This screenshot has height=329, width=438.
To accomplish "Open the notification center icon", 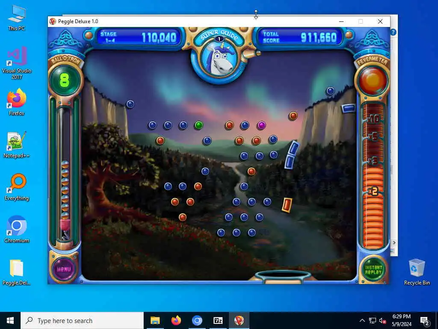I will pos(424,321).
